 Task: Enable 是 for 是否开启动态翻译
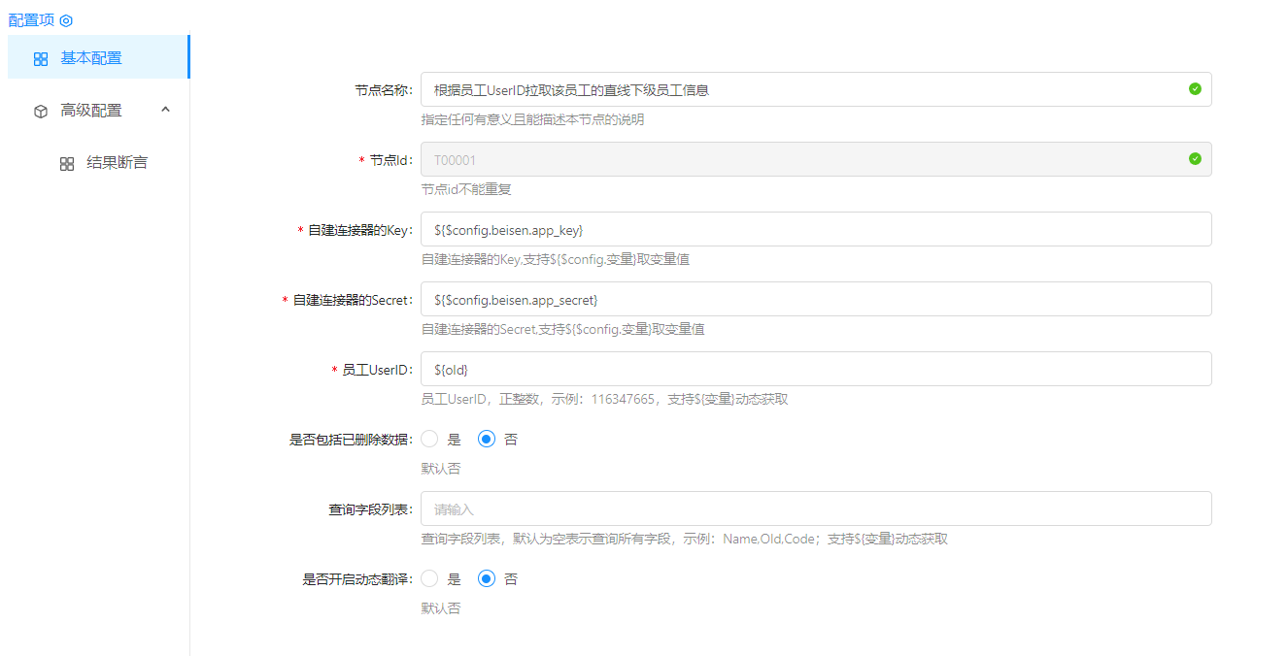pyautogui.click(x=430, y=579)
